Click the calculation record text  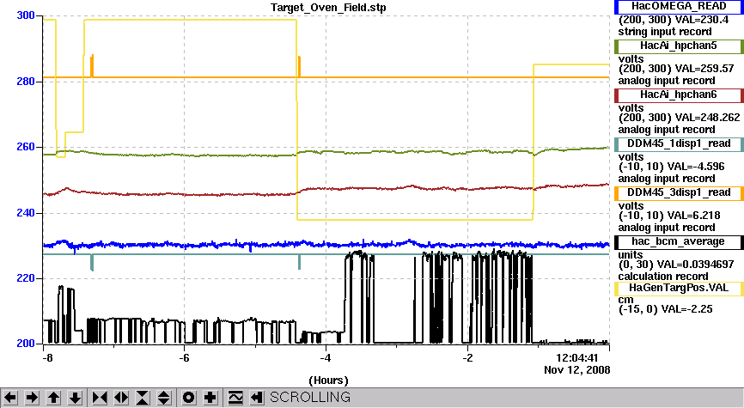[x=663, y=277]
